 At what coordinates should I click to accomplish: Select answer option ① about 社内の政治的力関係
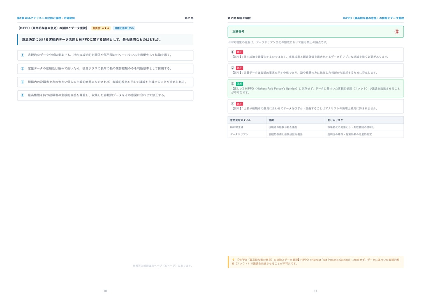point(105,55)
